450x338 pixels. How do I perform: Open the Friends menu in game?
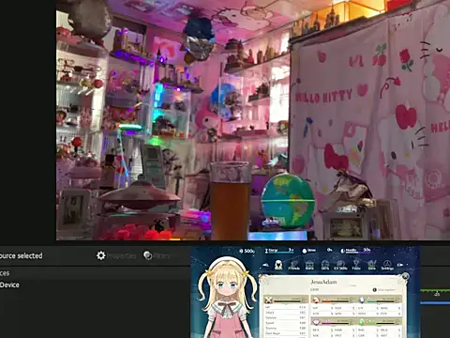293,265
